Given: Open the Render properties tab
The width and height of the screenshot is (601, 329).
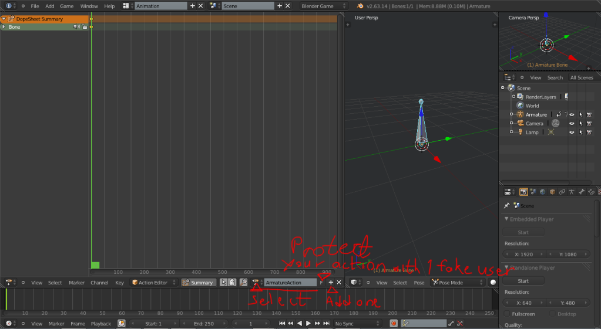Looking at the screenshot, I should click(523, 192).
